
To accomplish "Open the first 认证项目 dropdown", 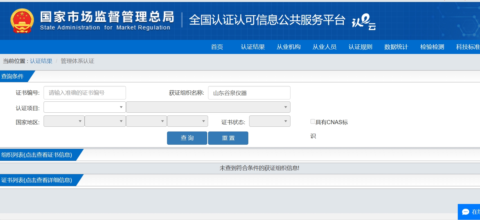I will [85, 107].
